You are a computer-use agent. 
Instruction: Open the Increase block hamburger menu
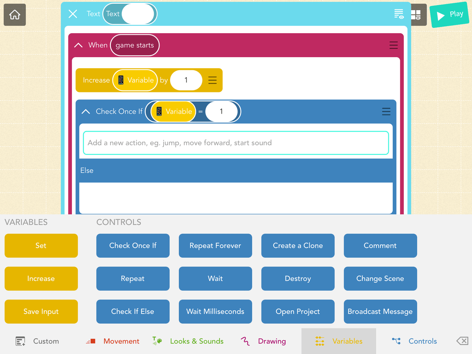pyautogui.click(x=212, y=80)
